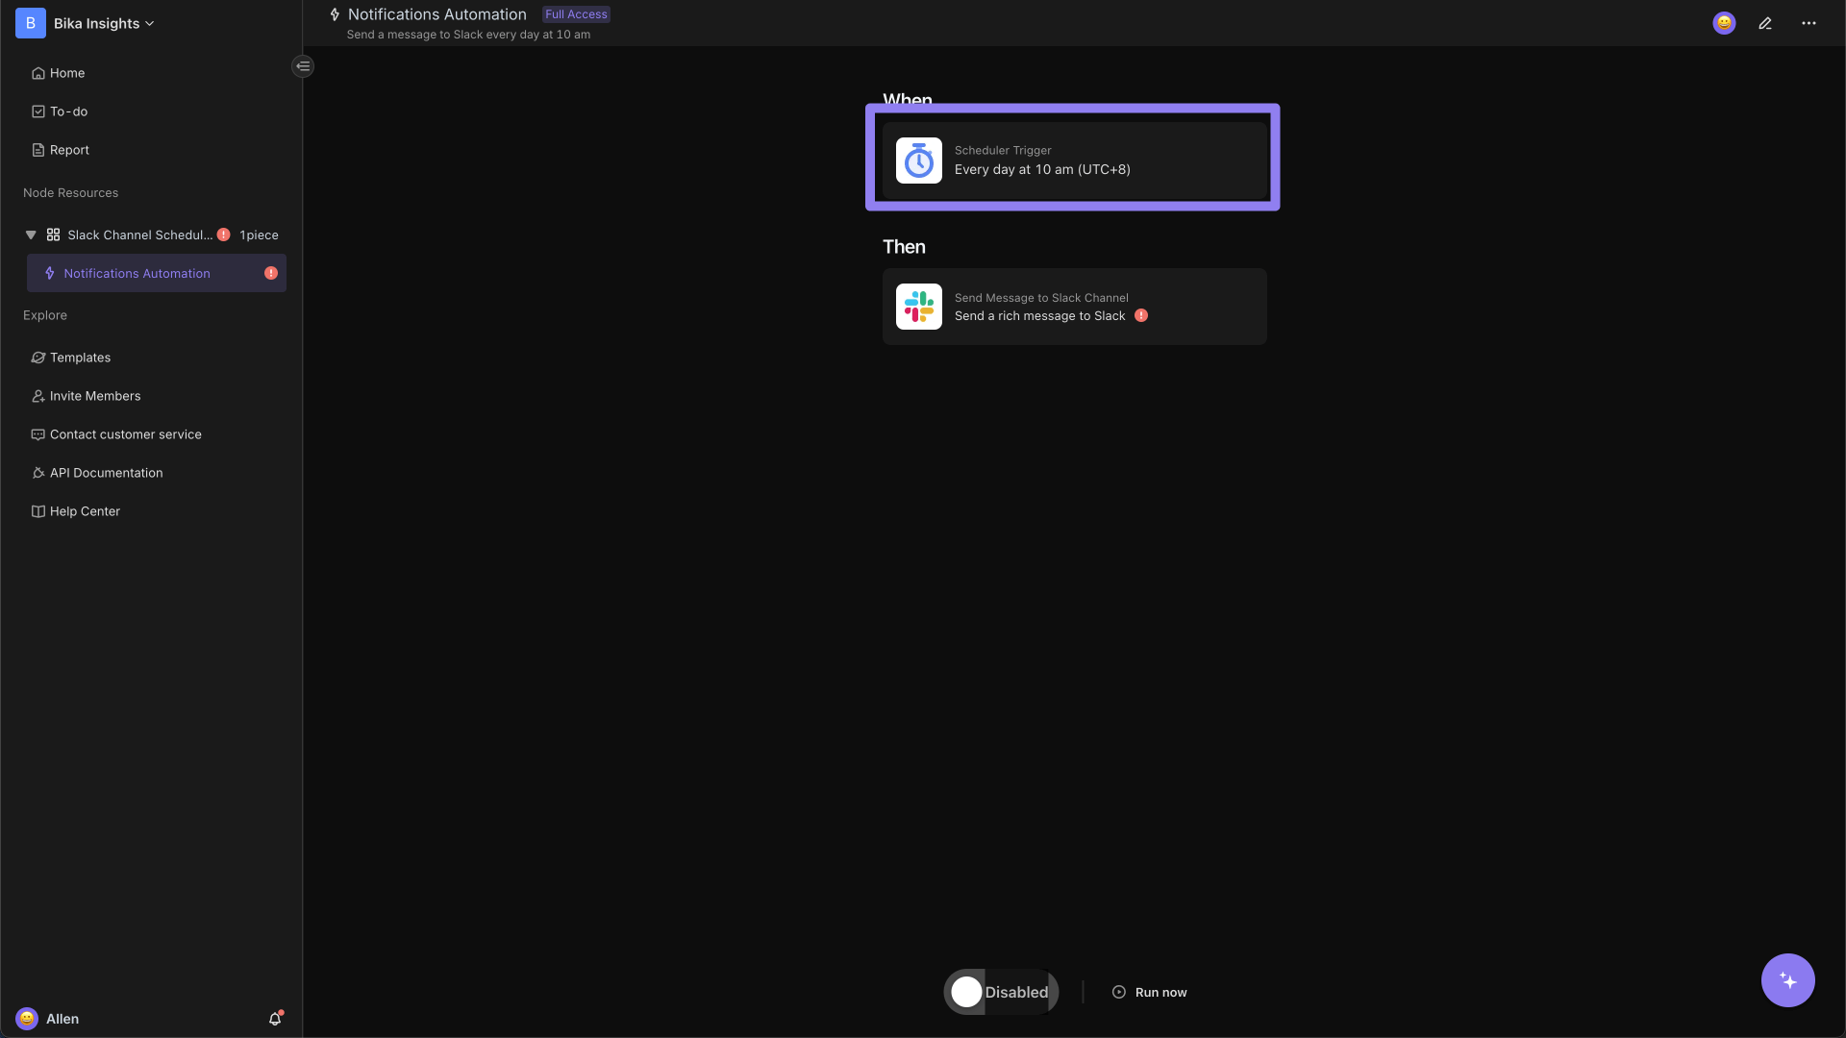Screen dimensions: 1846x1038
Task: Click the Scheduler Trigger icon
Action: pos(918,160)
